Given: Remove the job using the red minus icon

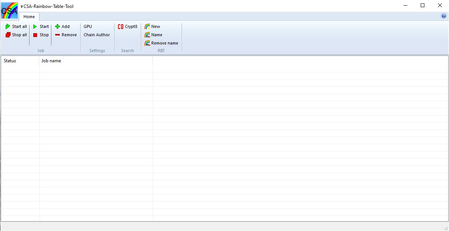Looking at the screenshot, I should coord(57,35).
